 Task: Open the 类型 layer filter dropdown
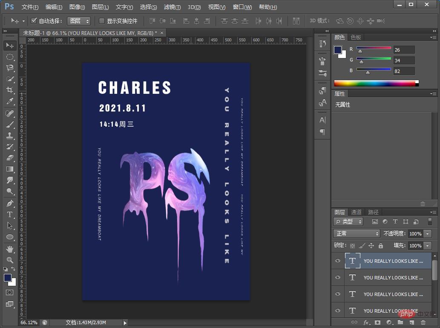pos(348,221)
